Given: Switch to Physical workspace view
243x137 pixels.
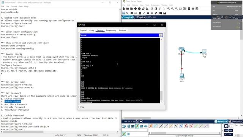Looking at the screenshot, I should (140, 17).
